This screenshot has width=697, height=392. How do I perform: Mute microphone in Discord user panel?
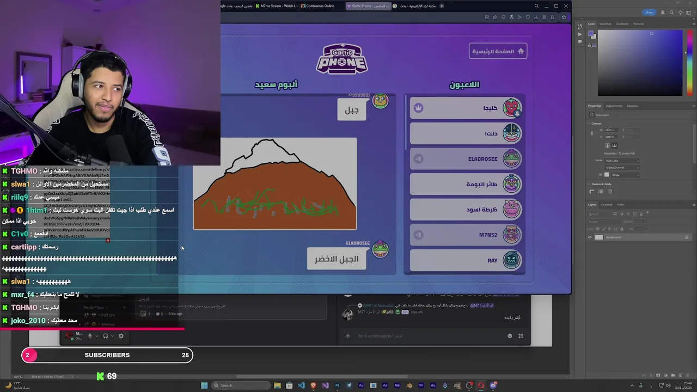[90, 336]
